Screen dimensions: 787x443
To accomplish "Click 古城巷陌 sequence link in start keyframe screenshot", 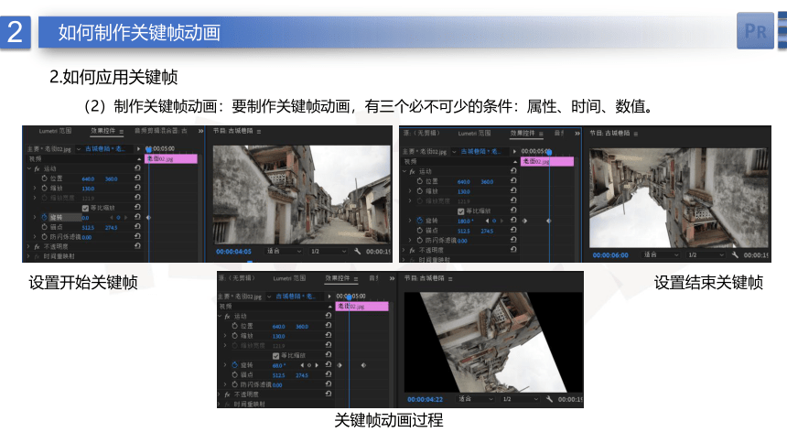I will tap(104, 149).
